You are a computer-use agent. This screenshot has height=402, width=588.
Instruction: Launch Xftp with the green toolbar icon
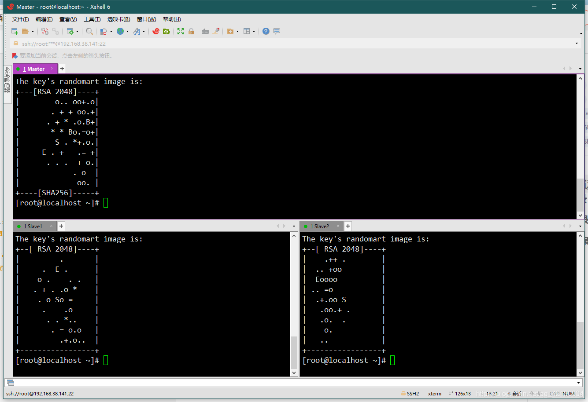pyautogui.click(x=166, y=31)
